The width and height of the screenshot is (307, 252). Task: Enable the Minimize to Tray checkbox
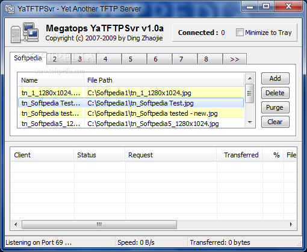[240, 33]
